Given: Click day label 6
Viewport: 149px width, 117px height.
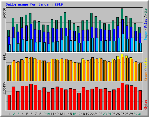Looking at the screenshot, I should 31,114.
